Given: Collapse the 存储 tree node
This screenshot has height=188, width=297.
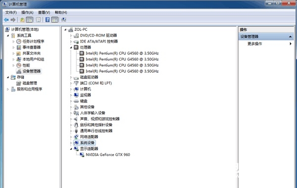Looking at the screenshot, I should coord(8,77).
